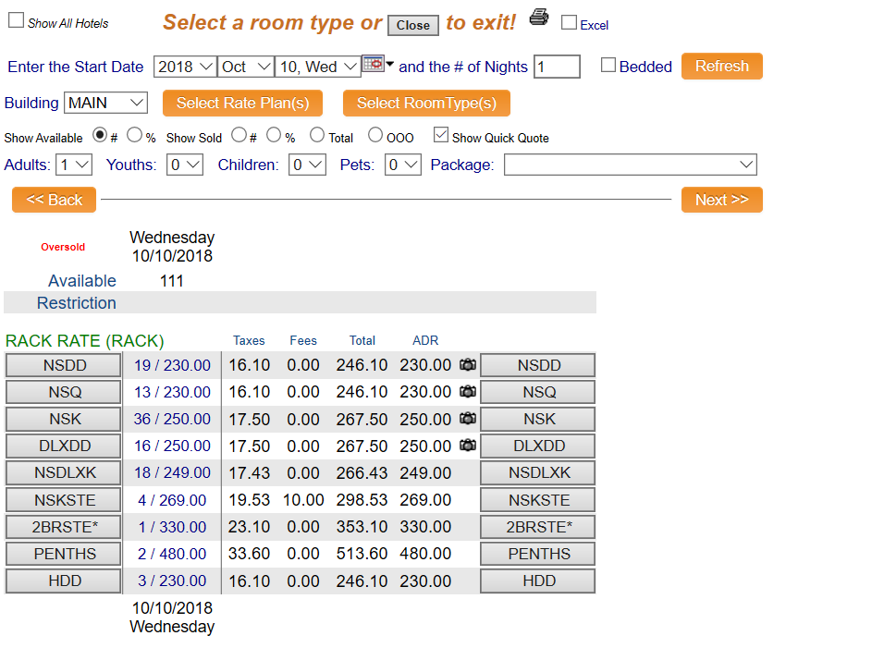The width and height of the screenshot is (884, 648).
Task: Click the printer icon
Action: tap(538, 17)
